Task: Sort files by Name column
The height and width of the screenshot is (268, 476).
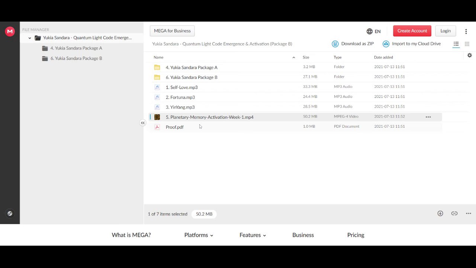Action: pyautogui.click(x=158, y=57)
